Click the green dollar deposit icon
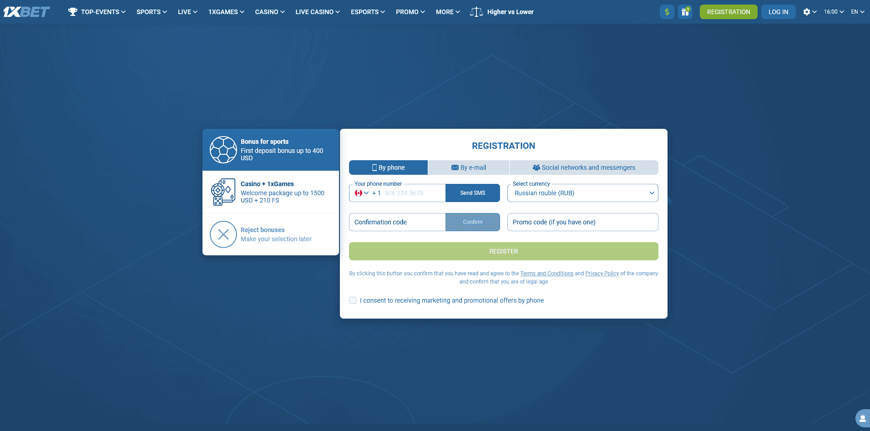This screenshot has width=870, height=431. (x=667, y=12)
